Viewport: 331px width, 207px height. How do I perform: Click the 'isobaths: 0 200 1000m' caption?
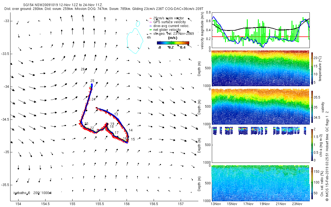[32, 193]
